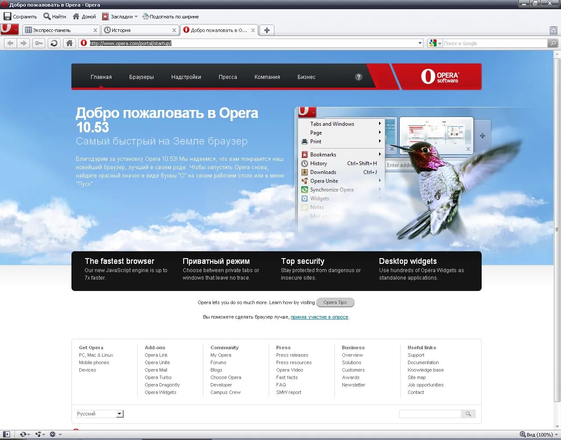Image resolution: width=561 pixels, height=440 pixels.
Task: Open a new tab with plus button
Action: (266, 30)
